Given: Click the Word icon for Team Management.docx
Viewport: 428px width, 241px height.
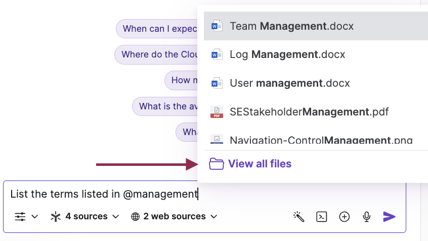Looking at the screenshot, I should 217,26.
